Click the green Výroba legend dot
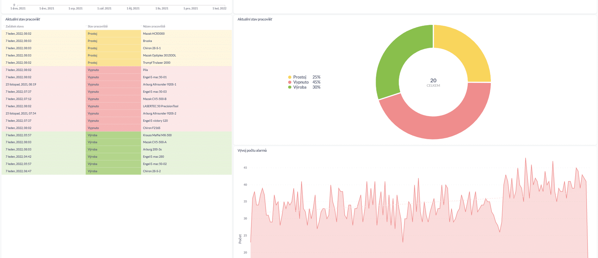The image size is (598, 258). tap(290, 87)
